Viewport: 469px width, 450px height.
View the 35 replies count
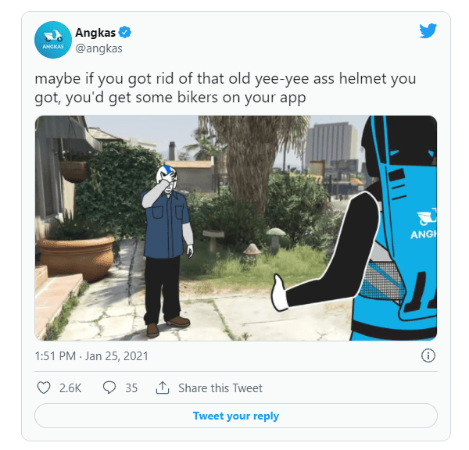[x=131, y=388]
